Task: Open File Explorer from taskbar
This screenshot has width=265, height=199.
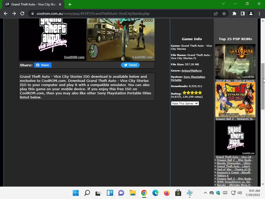Action: [x=133, y=193]
